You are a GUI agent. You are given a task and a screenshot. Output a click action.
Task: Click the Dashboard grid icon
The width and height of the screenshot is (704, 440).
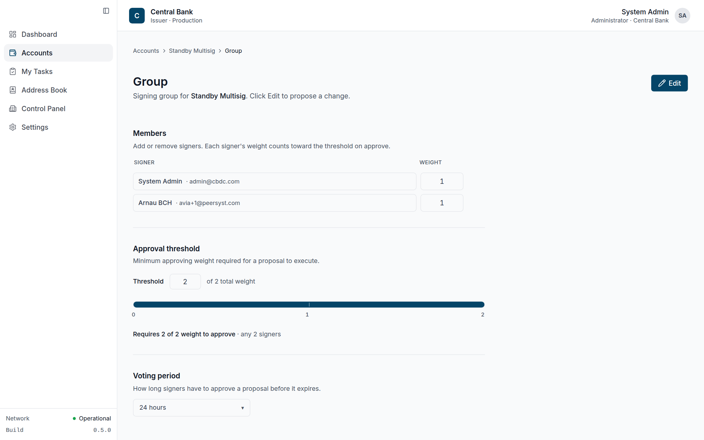(13, 34)
